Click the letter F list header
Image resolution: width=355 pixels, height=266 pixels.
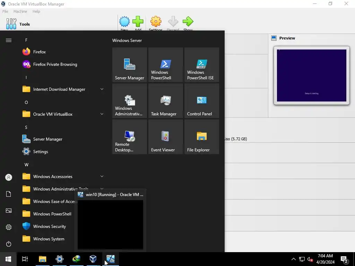[26, 40]
